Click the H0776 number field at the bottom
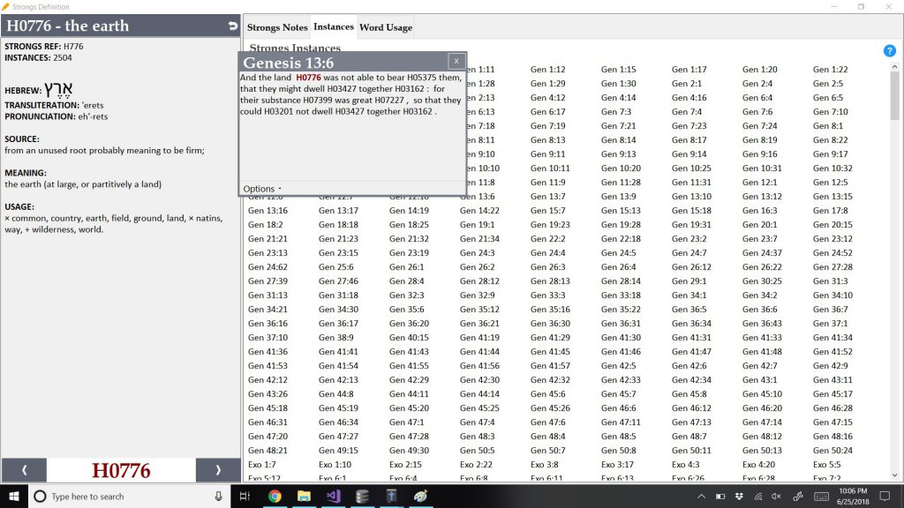This screenshot has width=904, height=508. (x=121, y=470)
